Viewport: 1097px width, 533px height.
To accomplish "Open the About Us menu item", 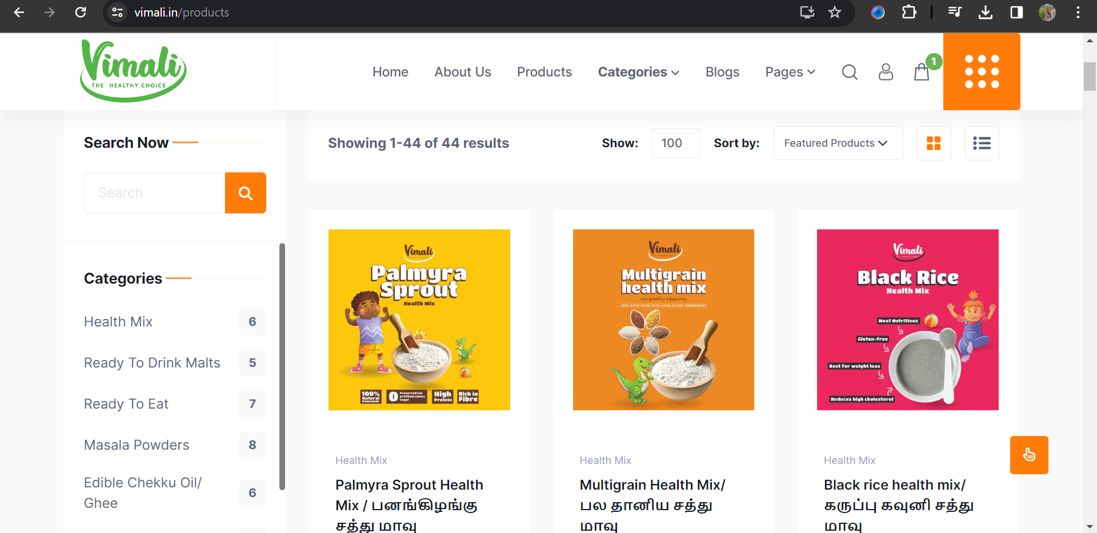I will click(463, 72).
